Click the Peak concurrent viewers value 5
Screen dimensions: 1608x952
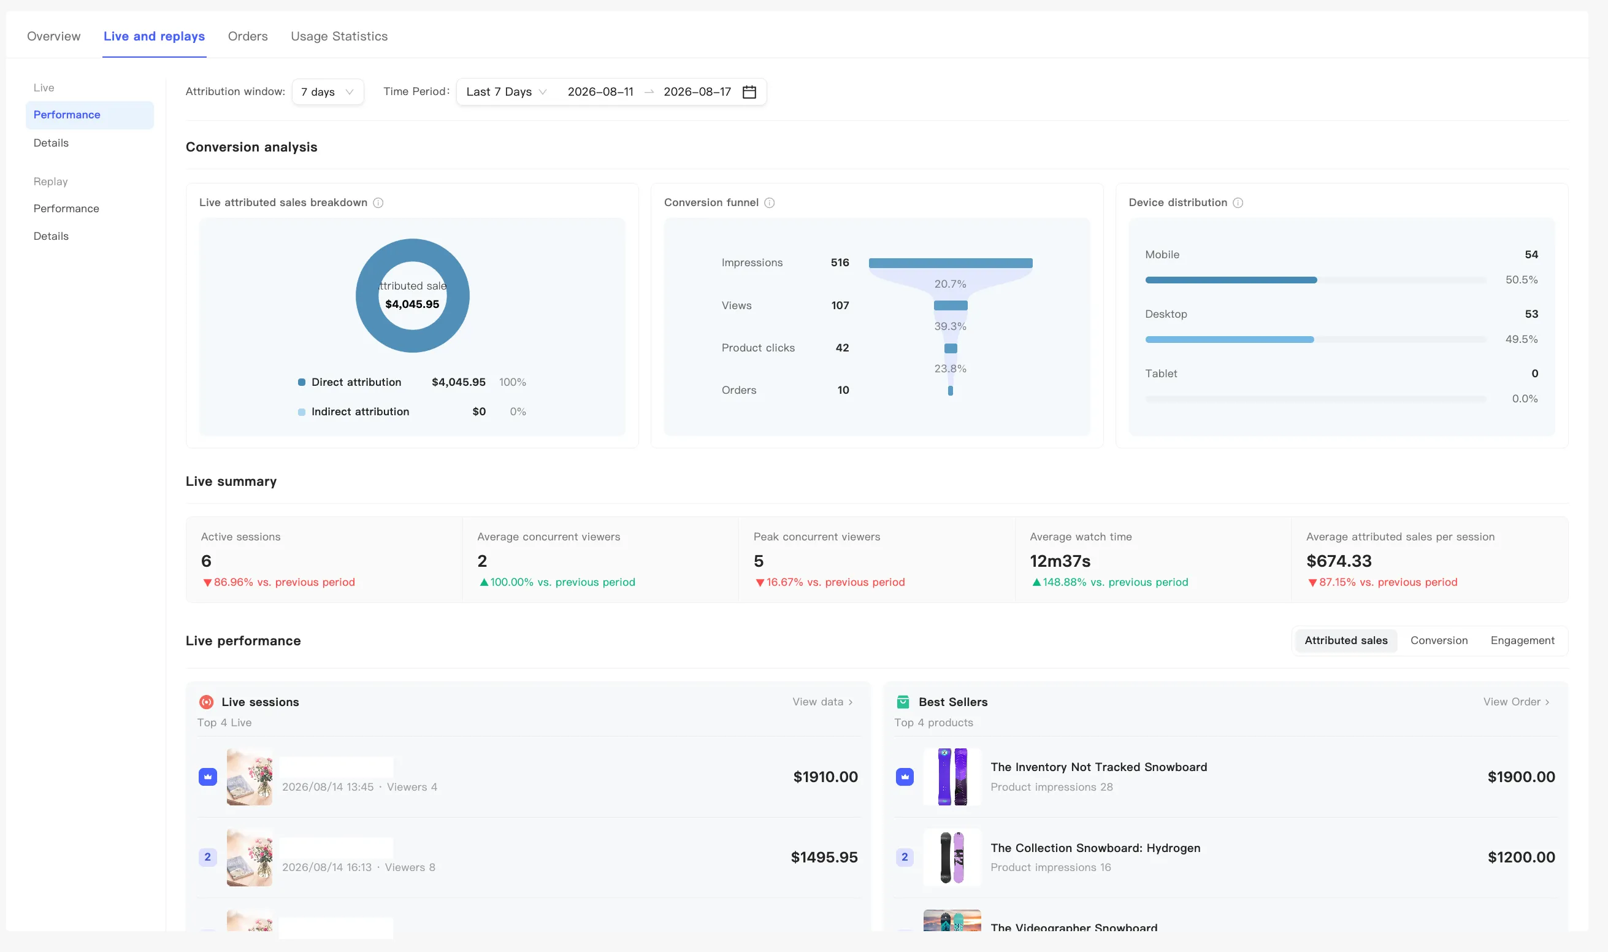click(759, 561)
